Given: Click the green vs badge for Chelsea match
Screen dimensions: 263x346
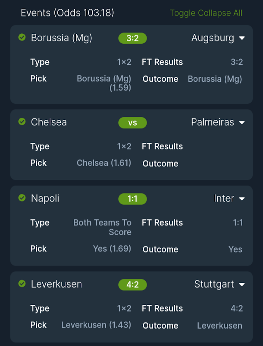Looking at the screenshot, I should click(132, 122).
